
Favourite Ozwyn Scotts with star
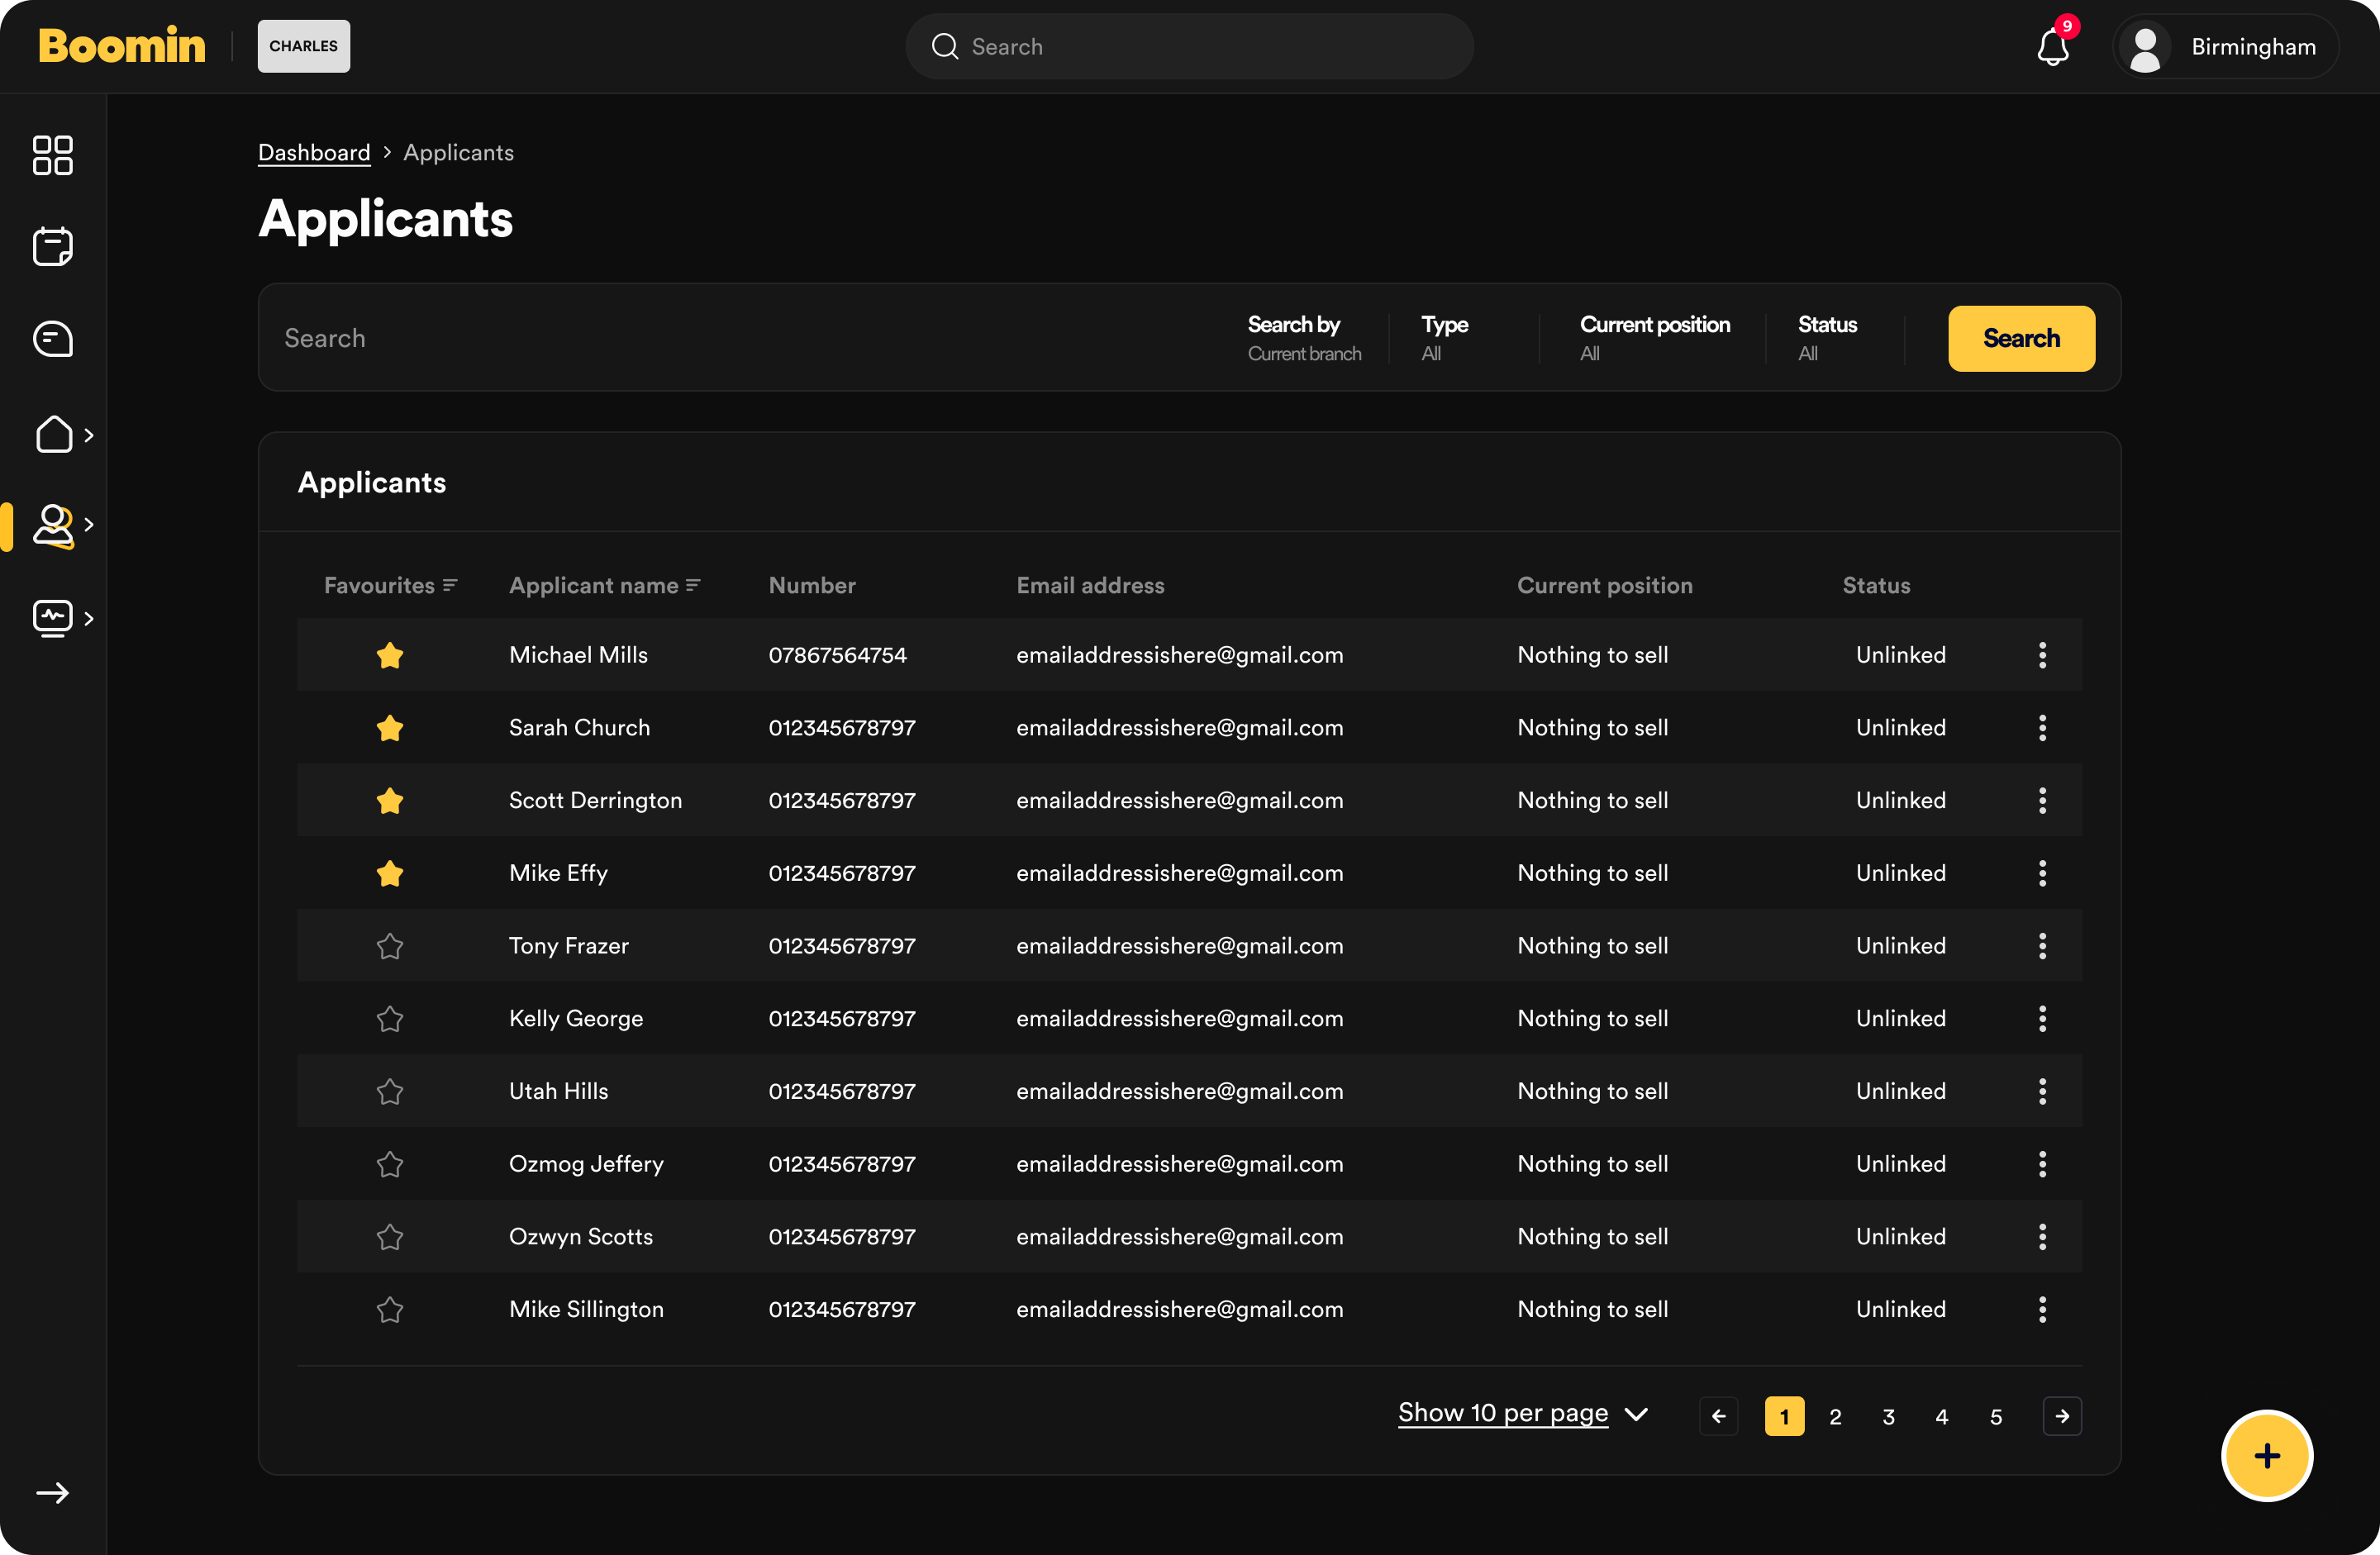point(390,1237)
